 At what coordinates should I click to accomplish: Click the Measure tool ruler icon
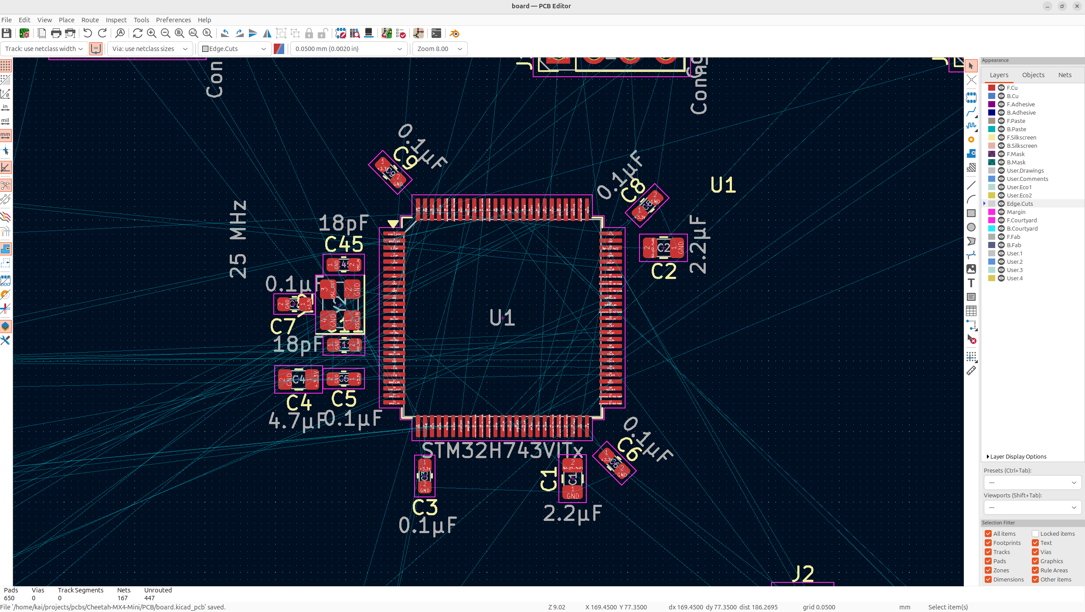tap(971, 371)
